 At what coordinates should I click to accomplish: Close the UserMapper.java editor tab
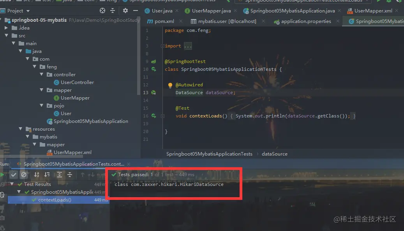(235, 10)
